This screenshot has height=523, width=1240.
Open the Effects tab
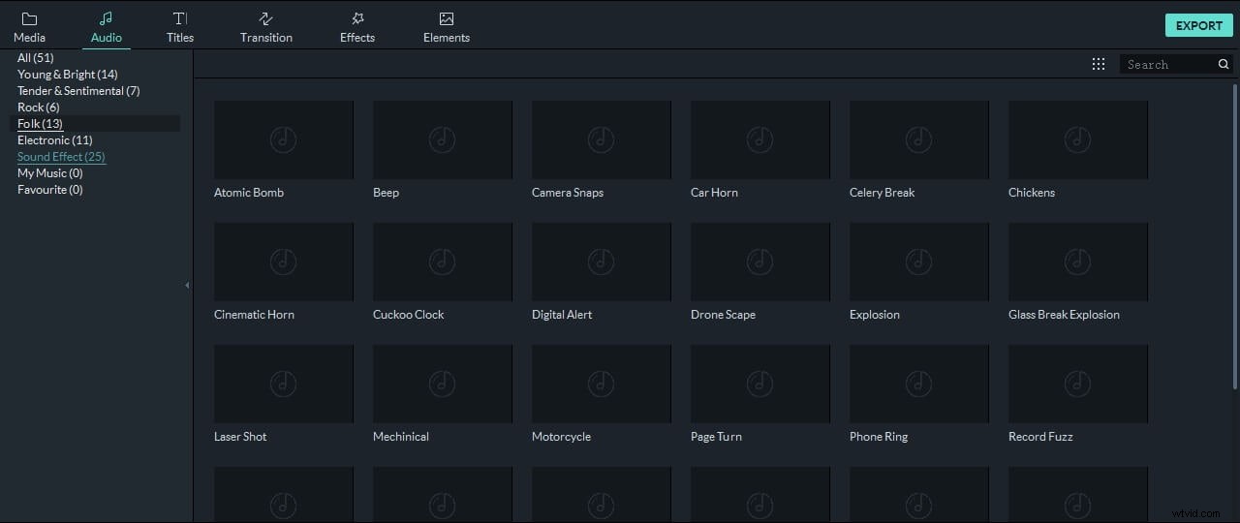coord(357,27)
